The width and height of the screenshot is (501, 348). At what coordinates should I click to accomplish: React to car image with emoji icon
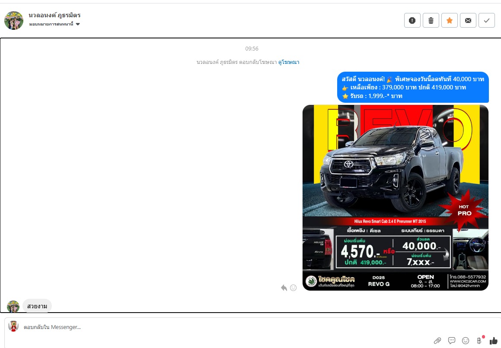click(293, 288)
